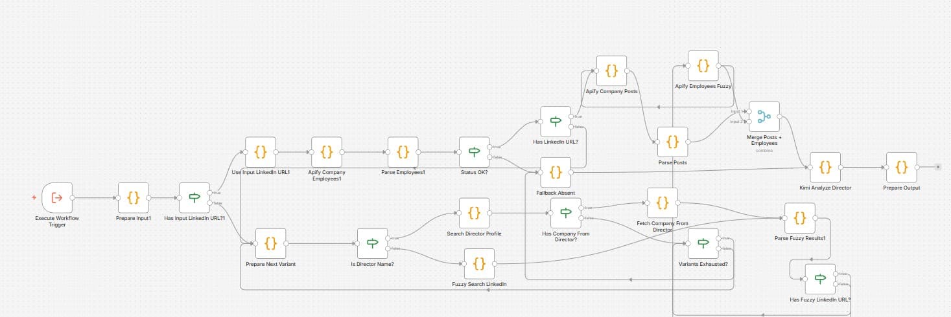Open the Search Director Profile node
951x317 pixels.
(x=474, y=213)
